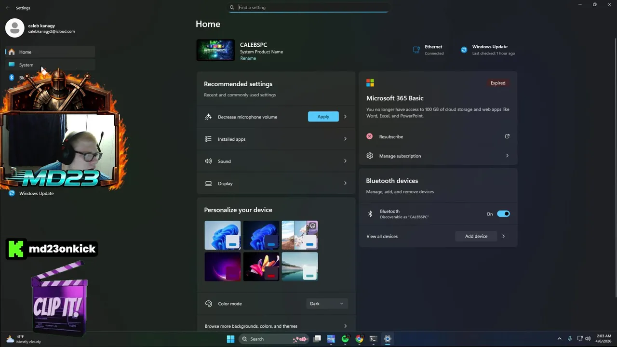Open the terminal app from the taskbar

pyautogui.click(x=373, y=339)
